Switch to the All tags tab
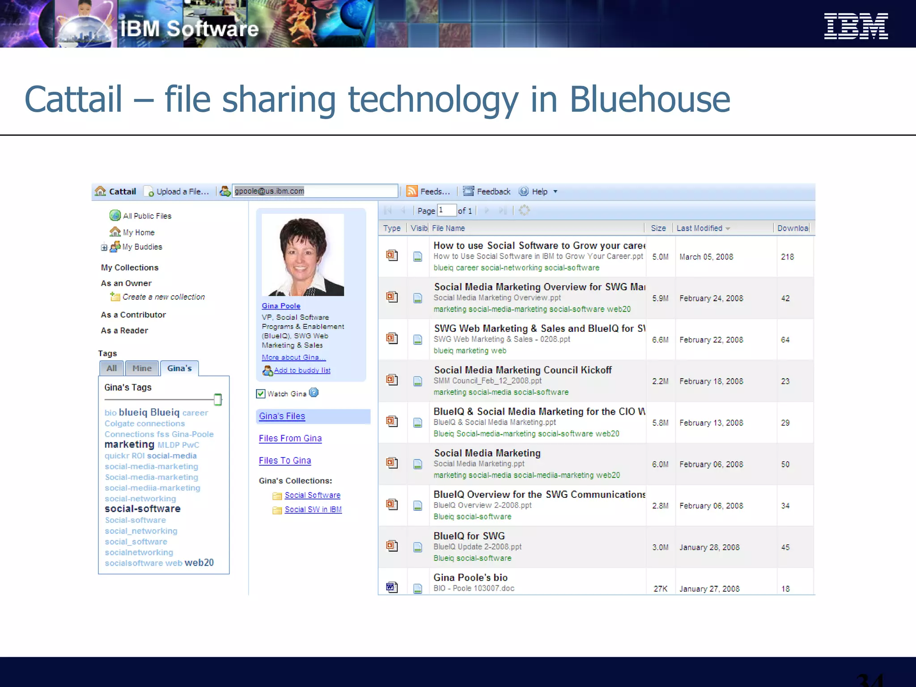This screenshot has width=916, height=687. (x=111, y=368)
